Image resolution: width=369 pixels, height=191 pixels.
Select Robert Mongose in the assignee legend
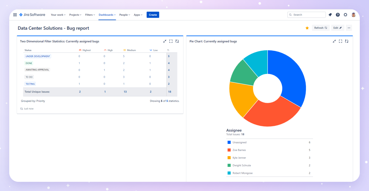[x=243, y=173]
